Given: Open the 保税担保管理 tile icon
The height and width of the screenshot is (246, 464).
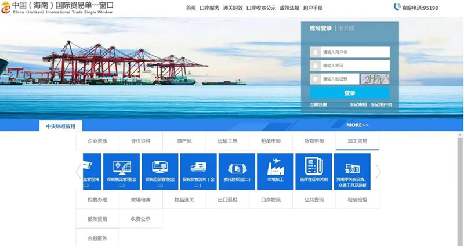Looking at the screenshot, I should pyautogui.click(x=159, y=171).
